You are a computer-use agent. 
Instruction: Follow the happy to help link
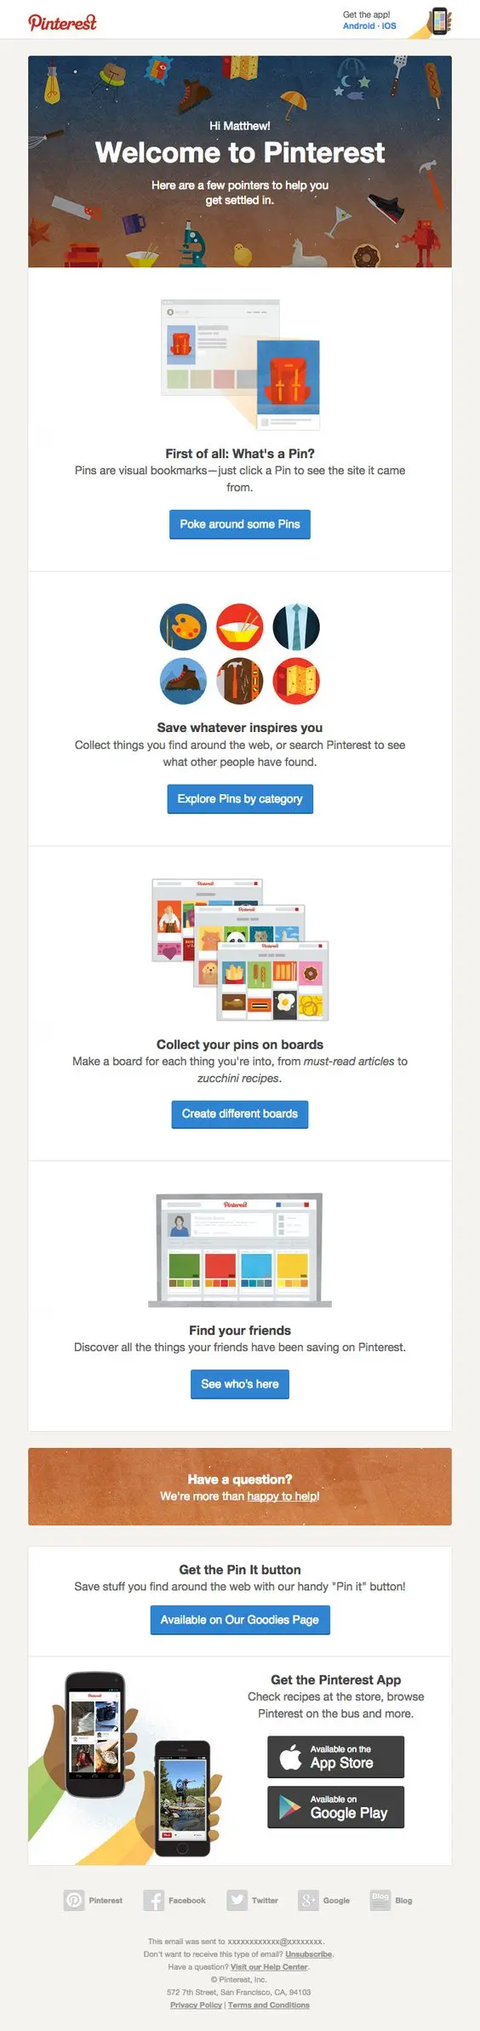(x=283, y=1496)
